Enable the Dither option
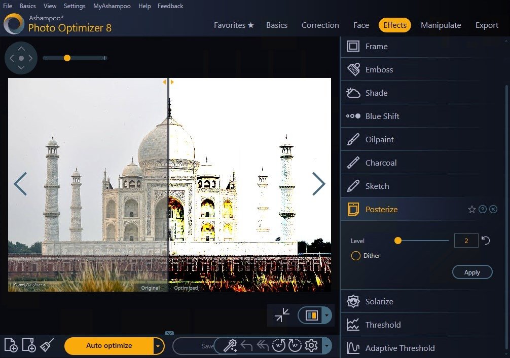 (x=356, y=256)
